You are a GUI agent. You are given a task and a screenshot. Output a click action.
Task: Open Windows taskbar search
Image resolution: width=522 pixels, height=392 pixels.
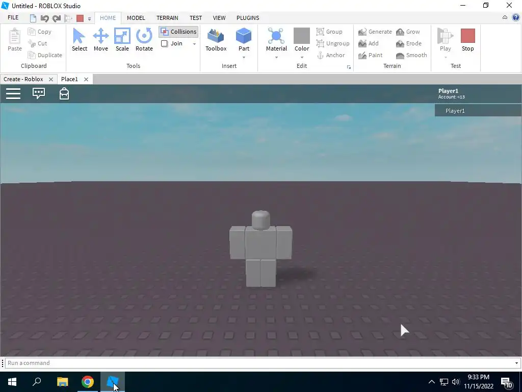click(37, 382)
